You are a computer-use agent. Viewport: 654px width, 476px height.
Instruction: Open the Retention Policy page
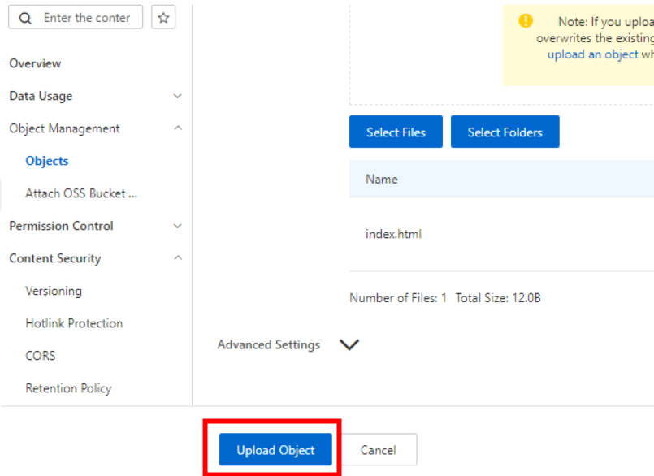(68, 388)
